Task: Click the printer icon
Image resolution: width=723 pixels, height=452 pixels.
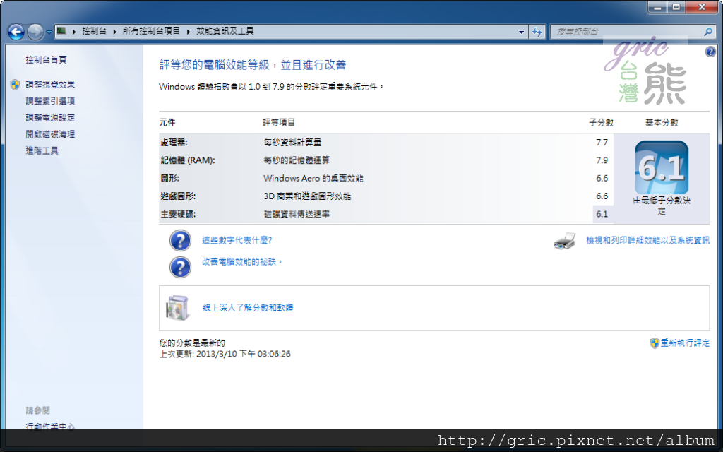Action: (x=564, y=241)
